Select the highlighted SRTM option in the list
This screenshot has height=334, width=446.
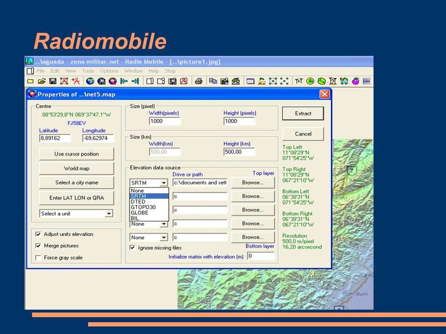click(x=149, y=196)
